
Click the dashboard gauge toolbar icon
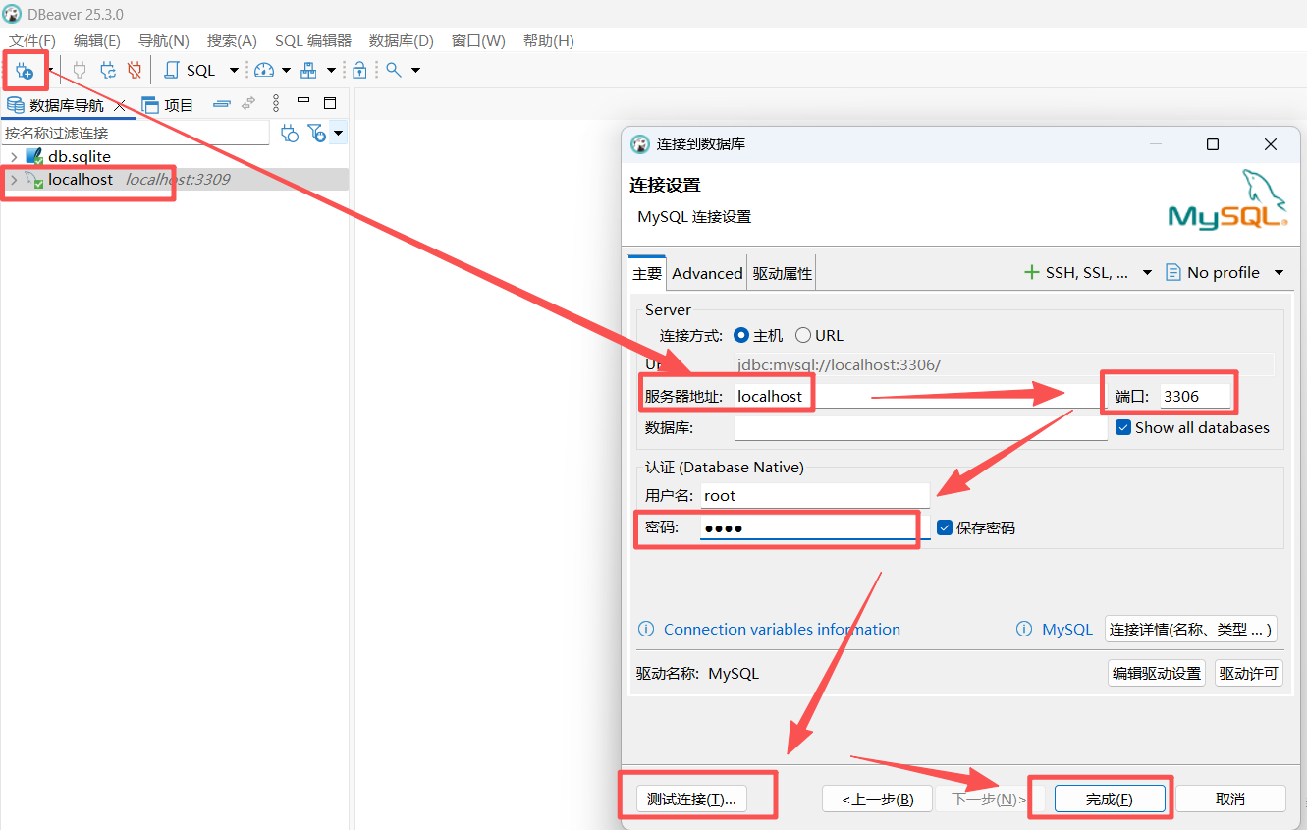[x=264, y=71]
